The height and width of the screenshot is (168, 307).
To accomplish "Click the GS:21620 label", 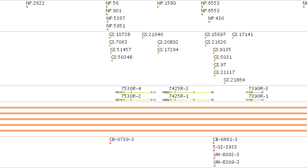I will (216, 42).
